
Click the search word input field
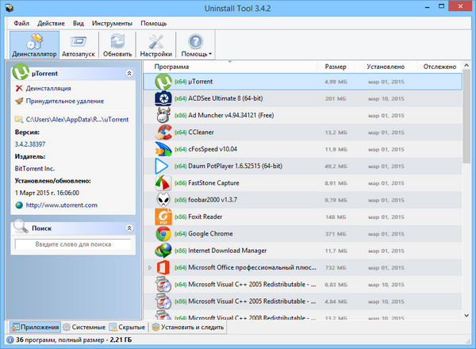73,244
